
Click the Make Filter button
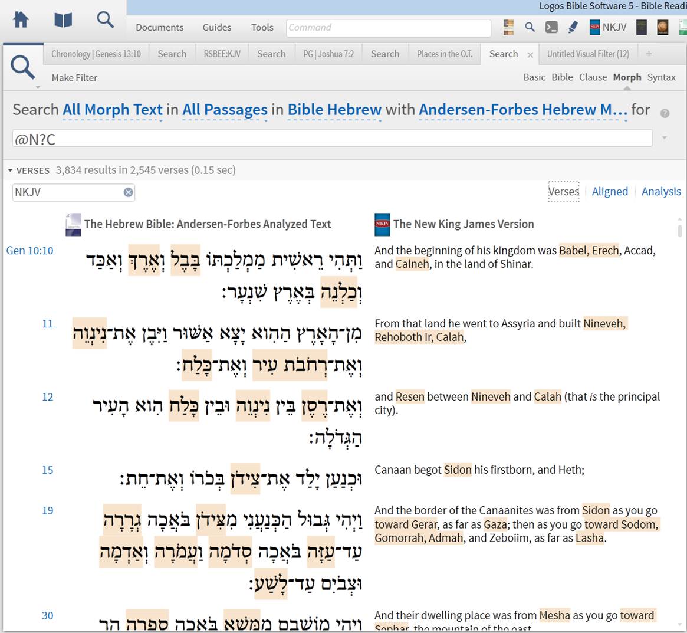74,77
